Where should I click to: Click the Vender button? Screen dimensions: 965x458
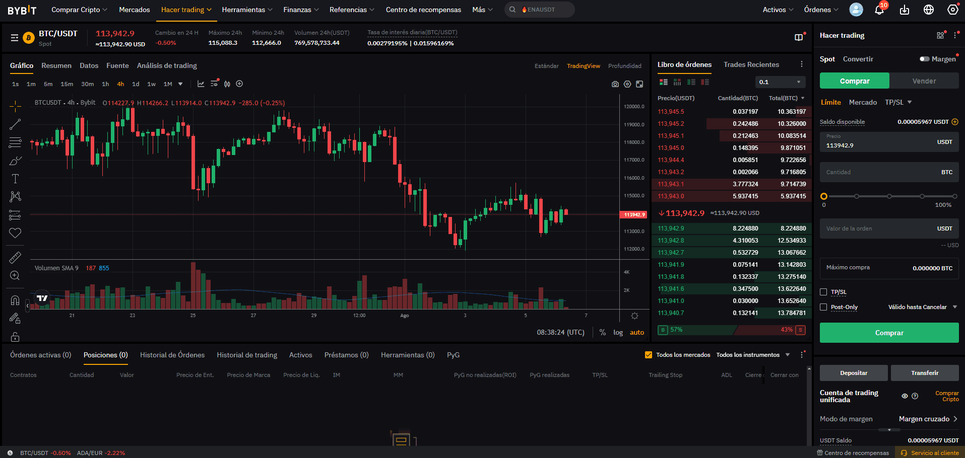point(924,81)
